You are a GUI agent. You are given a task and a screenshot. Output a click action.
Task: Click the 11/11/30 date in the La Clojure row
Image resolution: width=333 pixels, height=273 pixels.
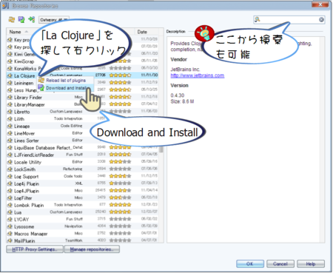(149, 75)
